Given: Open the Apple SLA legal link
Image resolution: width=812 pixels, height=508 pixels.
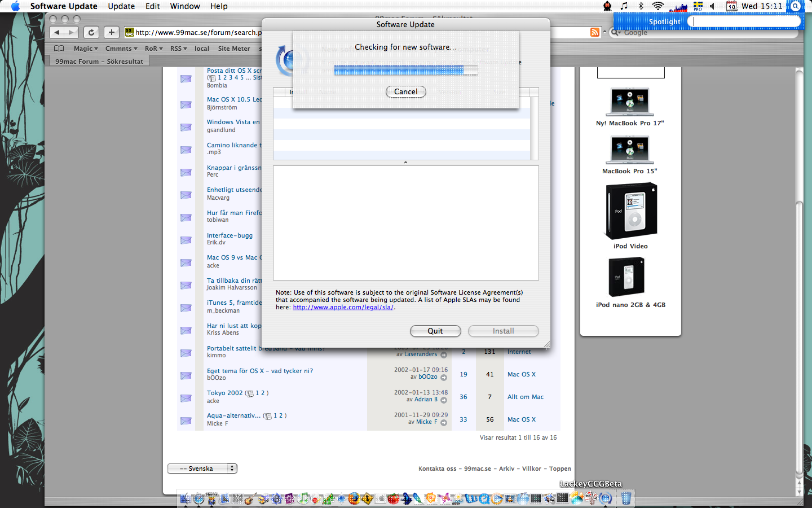Looking at the screenshot, I should point(343,308).
